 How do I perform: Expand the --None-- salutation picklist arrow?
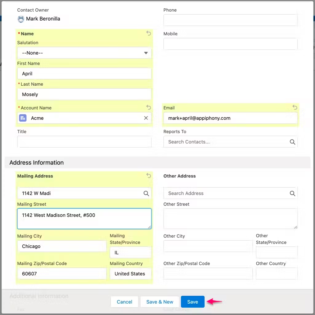click(x=146, y=53)
